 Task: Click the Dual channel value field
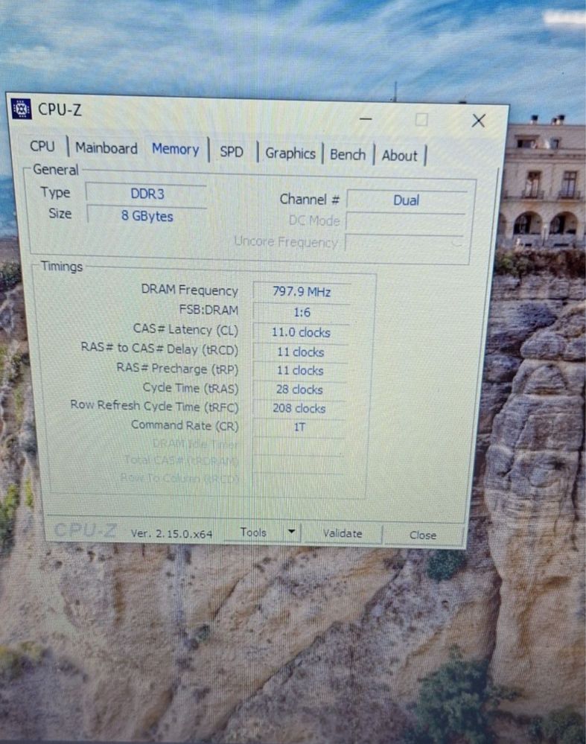tap(407, 200)
